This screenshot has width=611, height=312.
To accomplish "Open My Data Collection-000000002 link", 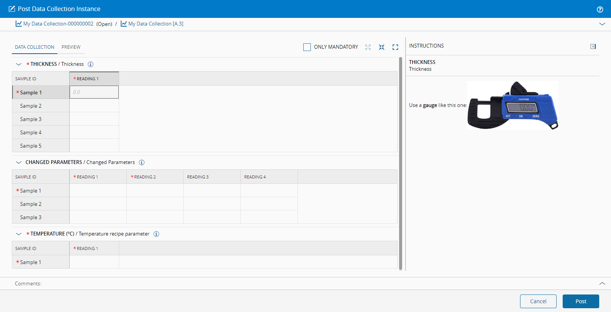I will tap(58, 24).
